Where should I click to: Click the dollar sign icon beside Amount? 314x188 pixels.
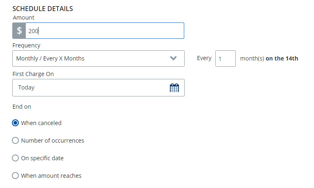(19, 31)
